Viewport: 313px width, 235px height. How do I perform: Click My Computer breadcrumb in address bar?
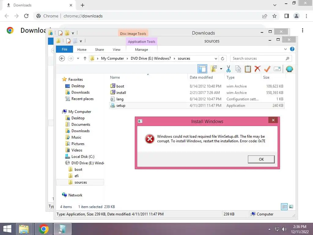coord(112,58)
